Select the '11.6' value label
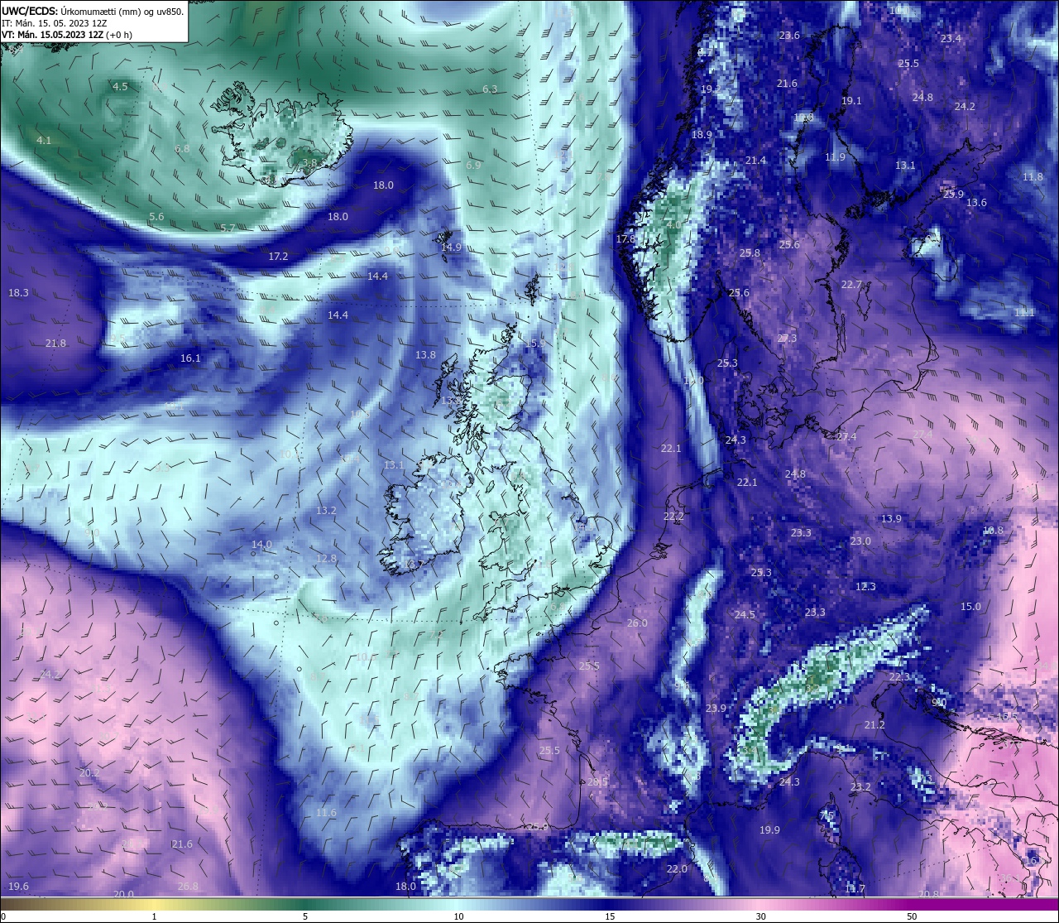 coord(326,813)
